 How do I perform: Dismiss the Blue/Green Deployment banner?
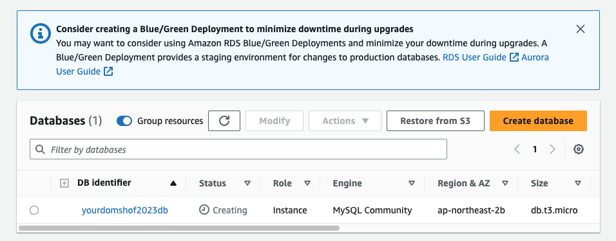click(581, 29)
